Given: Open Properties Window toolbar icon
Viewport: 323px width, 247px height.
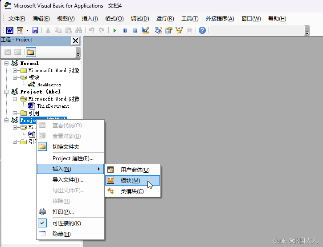Looking at the screenshot, I should (x=169, y=30).
